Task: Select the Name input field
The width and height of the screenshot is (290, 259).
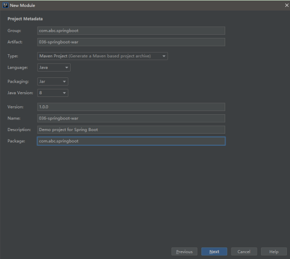Action: (x=131, y=118)
